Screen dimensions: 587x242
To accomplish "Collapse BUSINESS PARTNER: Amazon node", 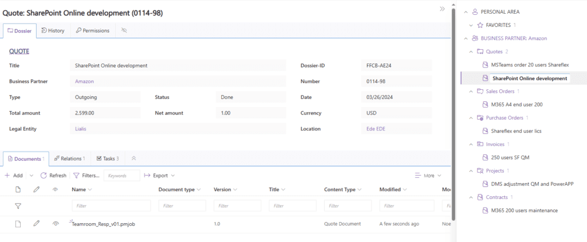I will click(465, 38).
